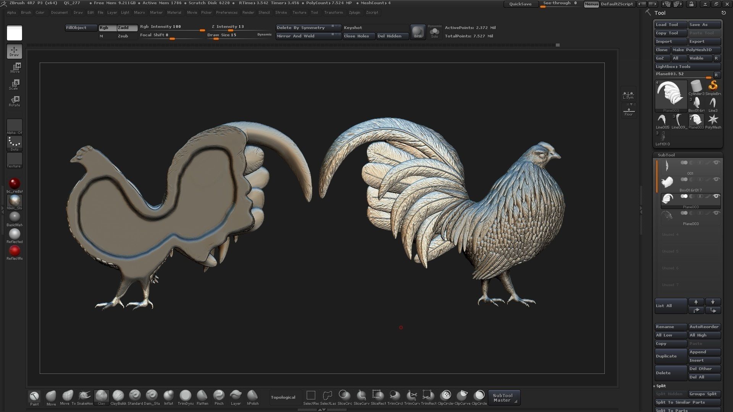Select the Flatten brush
Viewport: 733px width, 412px height.
click(x=202, y=398)
